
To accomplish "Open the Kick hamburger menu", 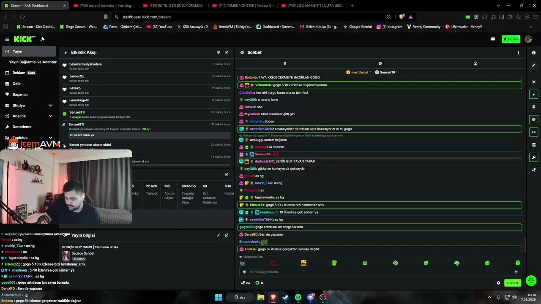I will tap(7, 39).
